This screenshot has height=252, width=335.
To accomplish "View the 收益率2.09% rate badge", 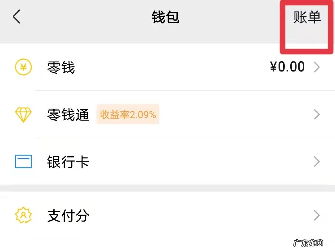I will [x=128, y=114].
